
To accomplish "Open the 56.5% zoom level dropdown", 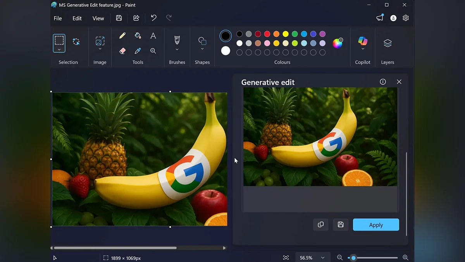I will point(312,258).
